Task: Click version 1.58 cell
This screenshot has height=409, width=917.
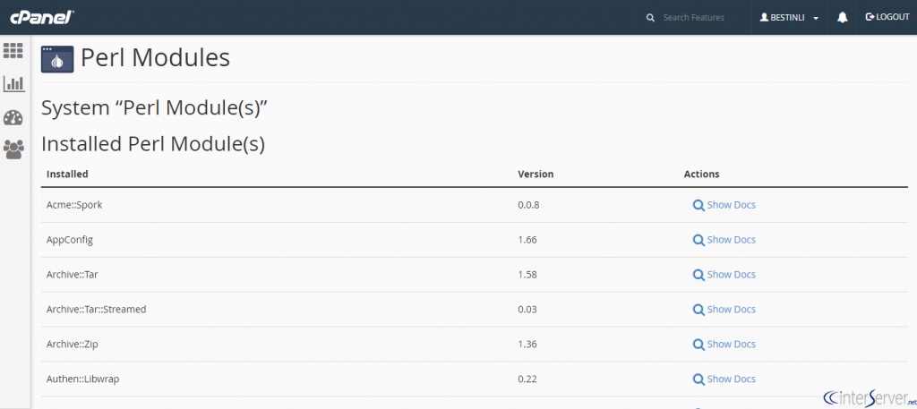Action: [x=527, y=275]
